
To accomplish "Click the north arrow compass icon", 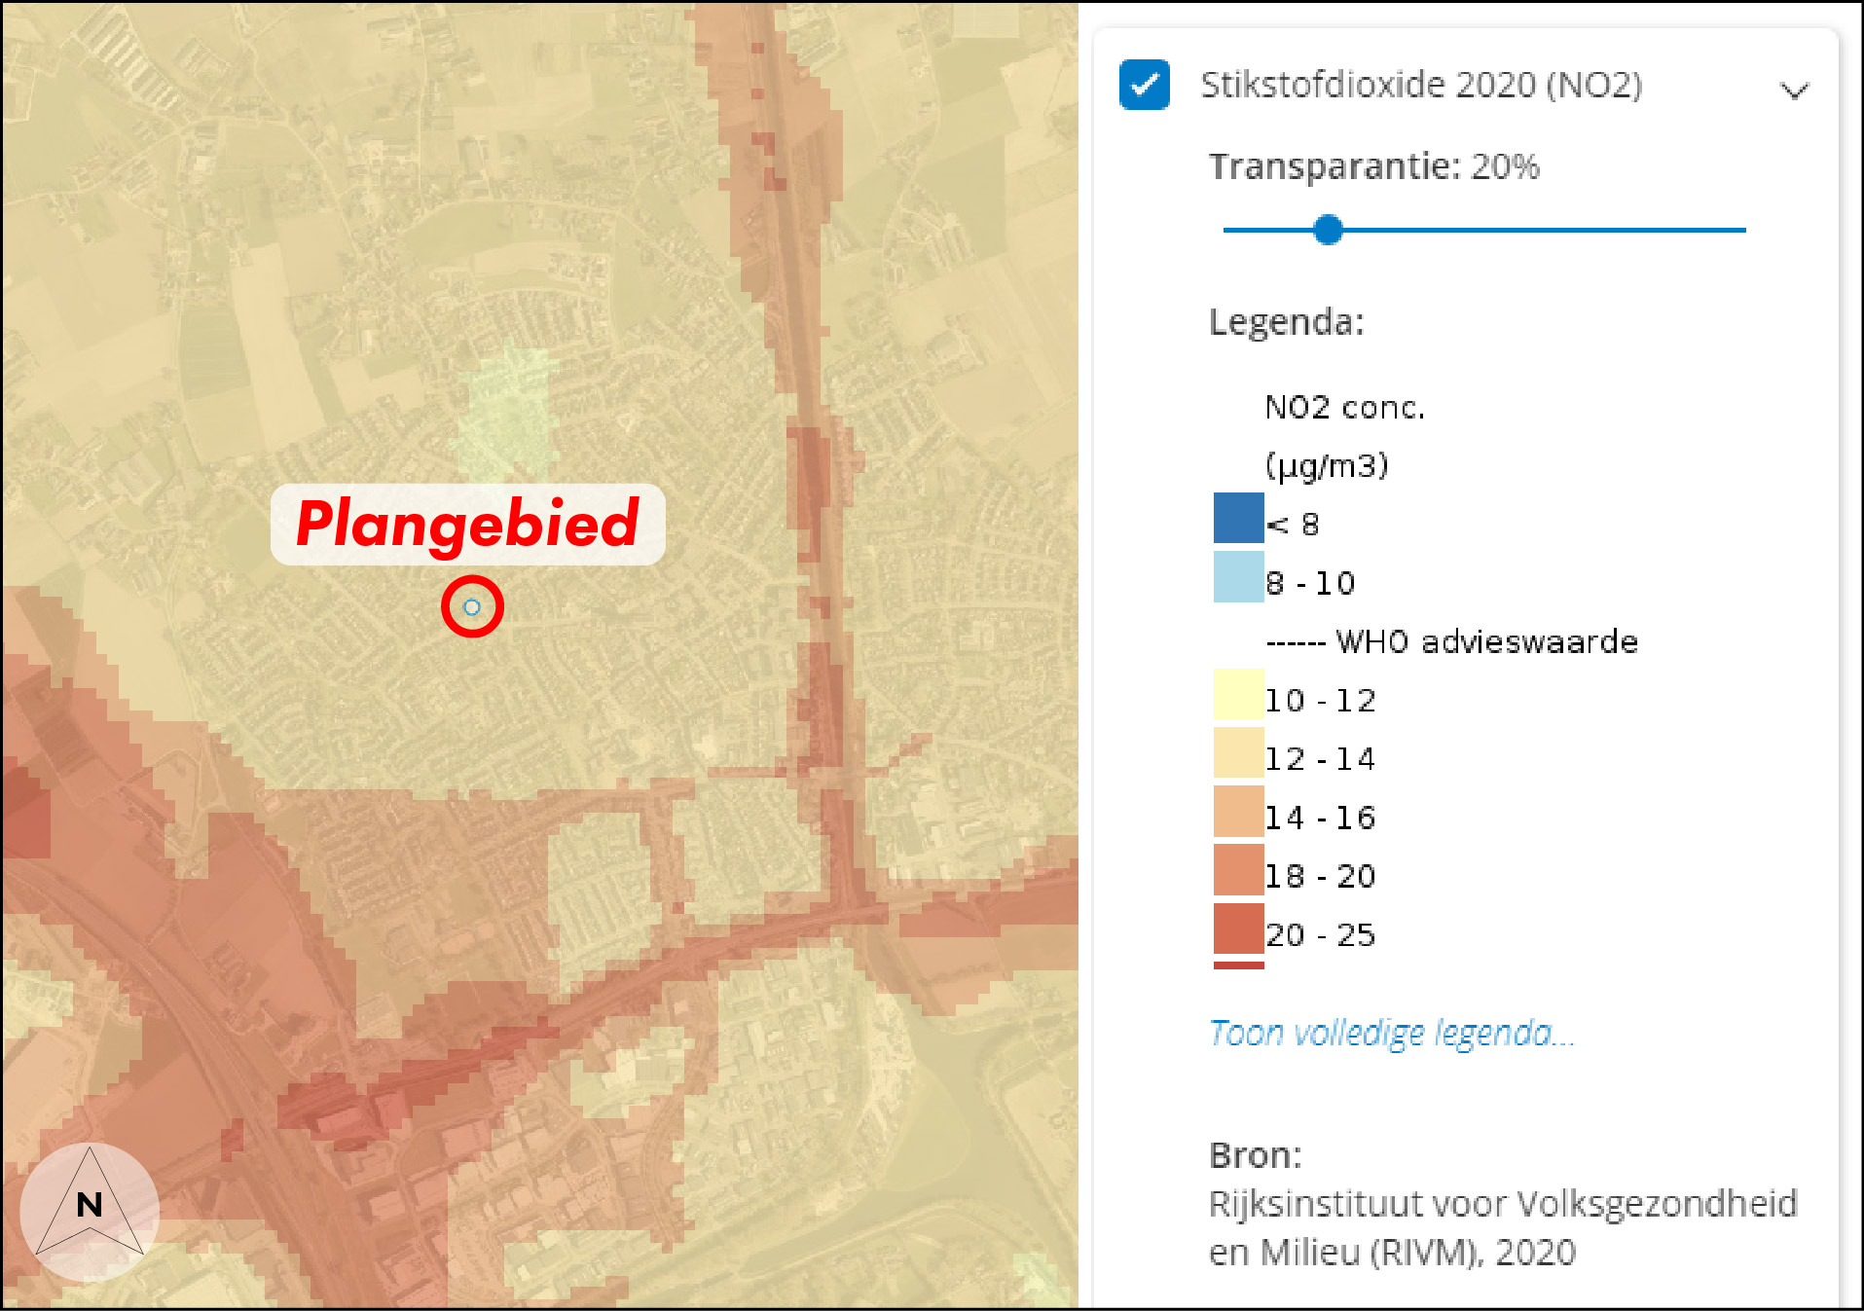I will coord(90,1207).
